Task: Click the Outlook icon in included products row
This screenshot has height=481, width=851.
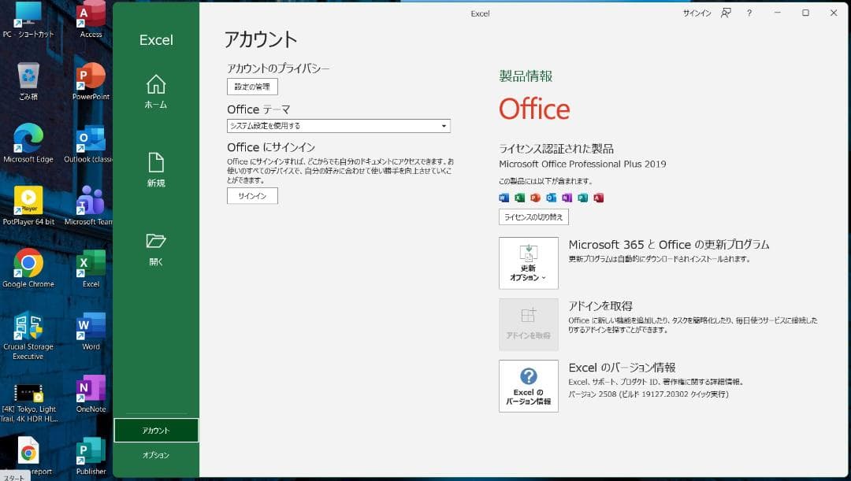Action: (x=552, y=198)
